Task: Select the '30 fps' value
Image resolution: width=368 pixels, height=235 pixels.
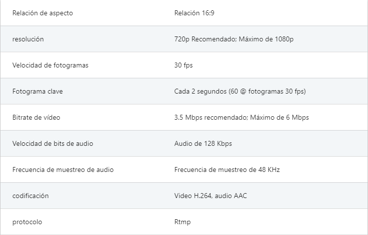Action: (x=184, y=65)
